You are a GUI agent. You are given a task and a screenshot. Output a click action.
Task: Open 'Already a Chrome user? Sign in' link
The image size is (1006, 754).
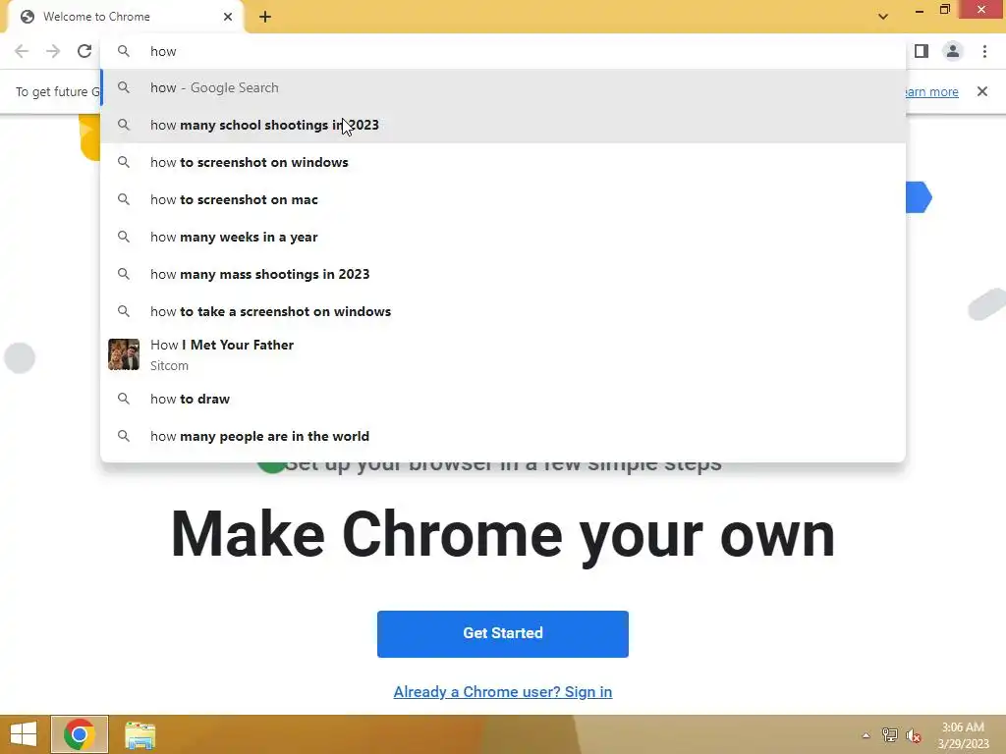503,692
